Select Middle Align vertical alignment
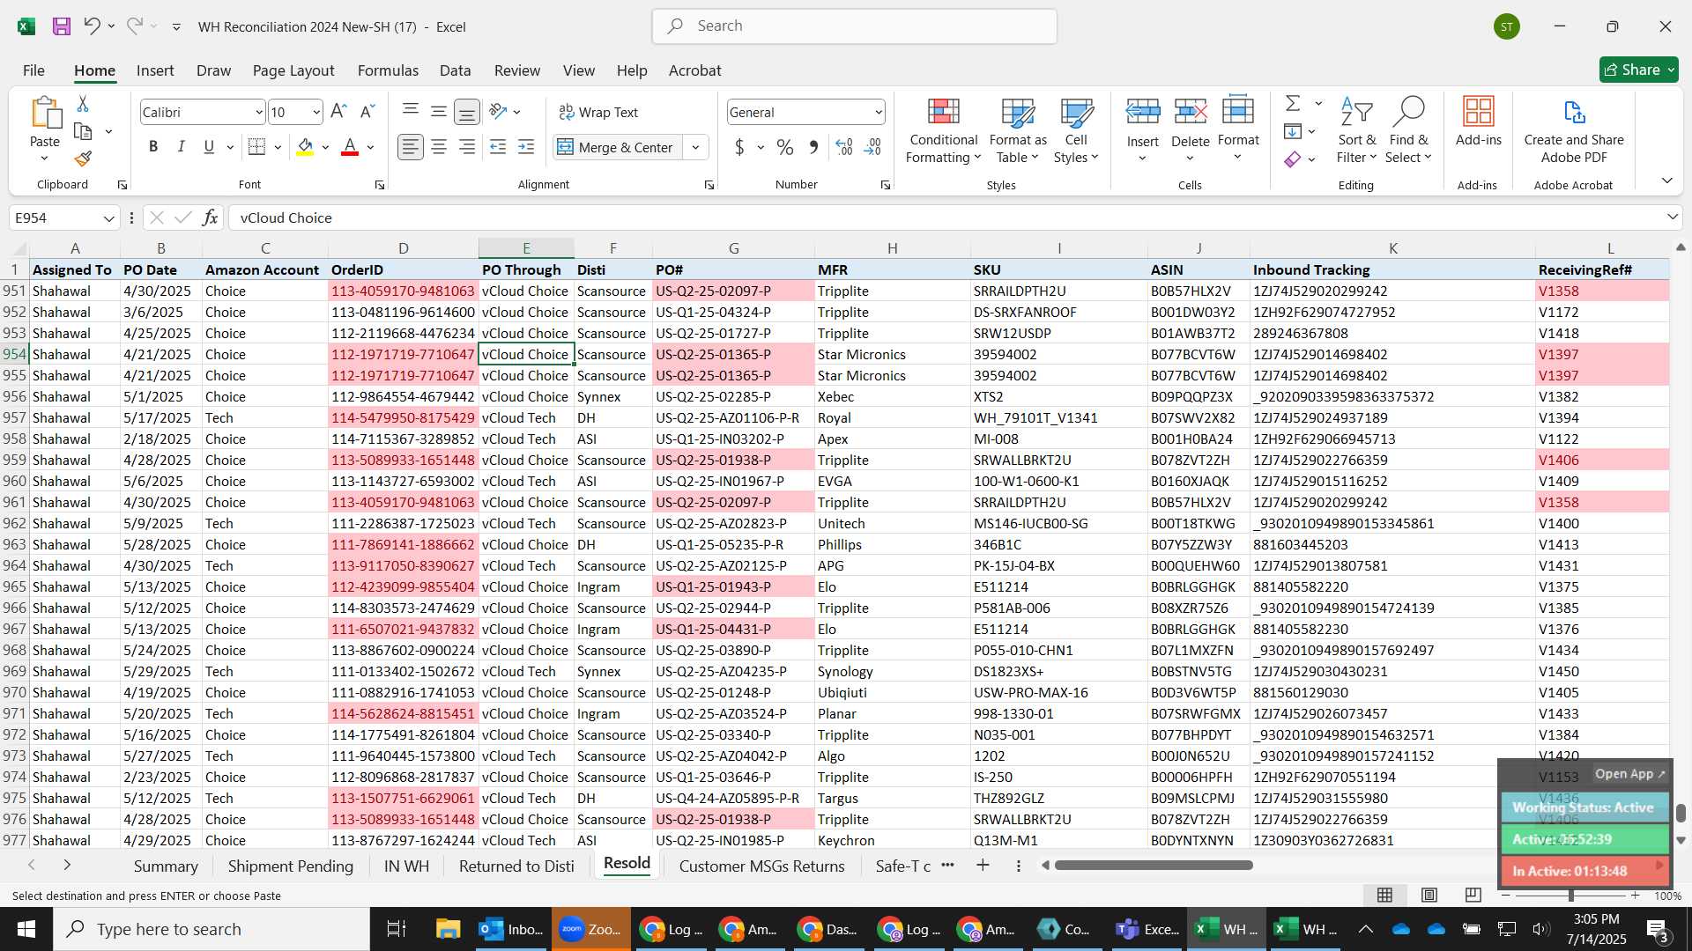The height and width of the screenshot is (951, 1692). (439, 112)
